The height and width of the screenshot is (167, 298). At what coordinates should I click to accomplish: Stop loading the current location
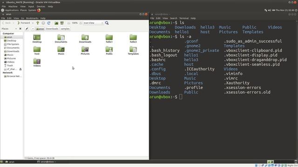[43, 23]
